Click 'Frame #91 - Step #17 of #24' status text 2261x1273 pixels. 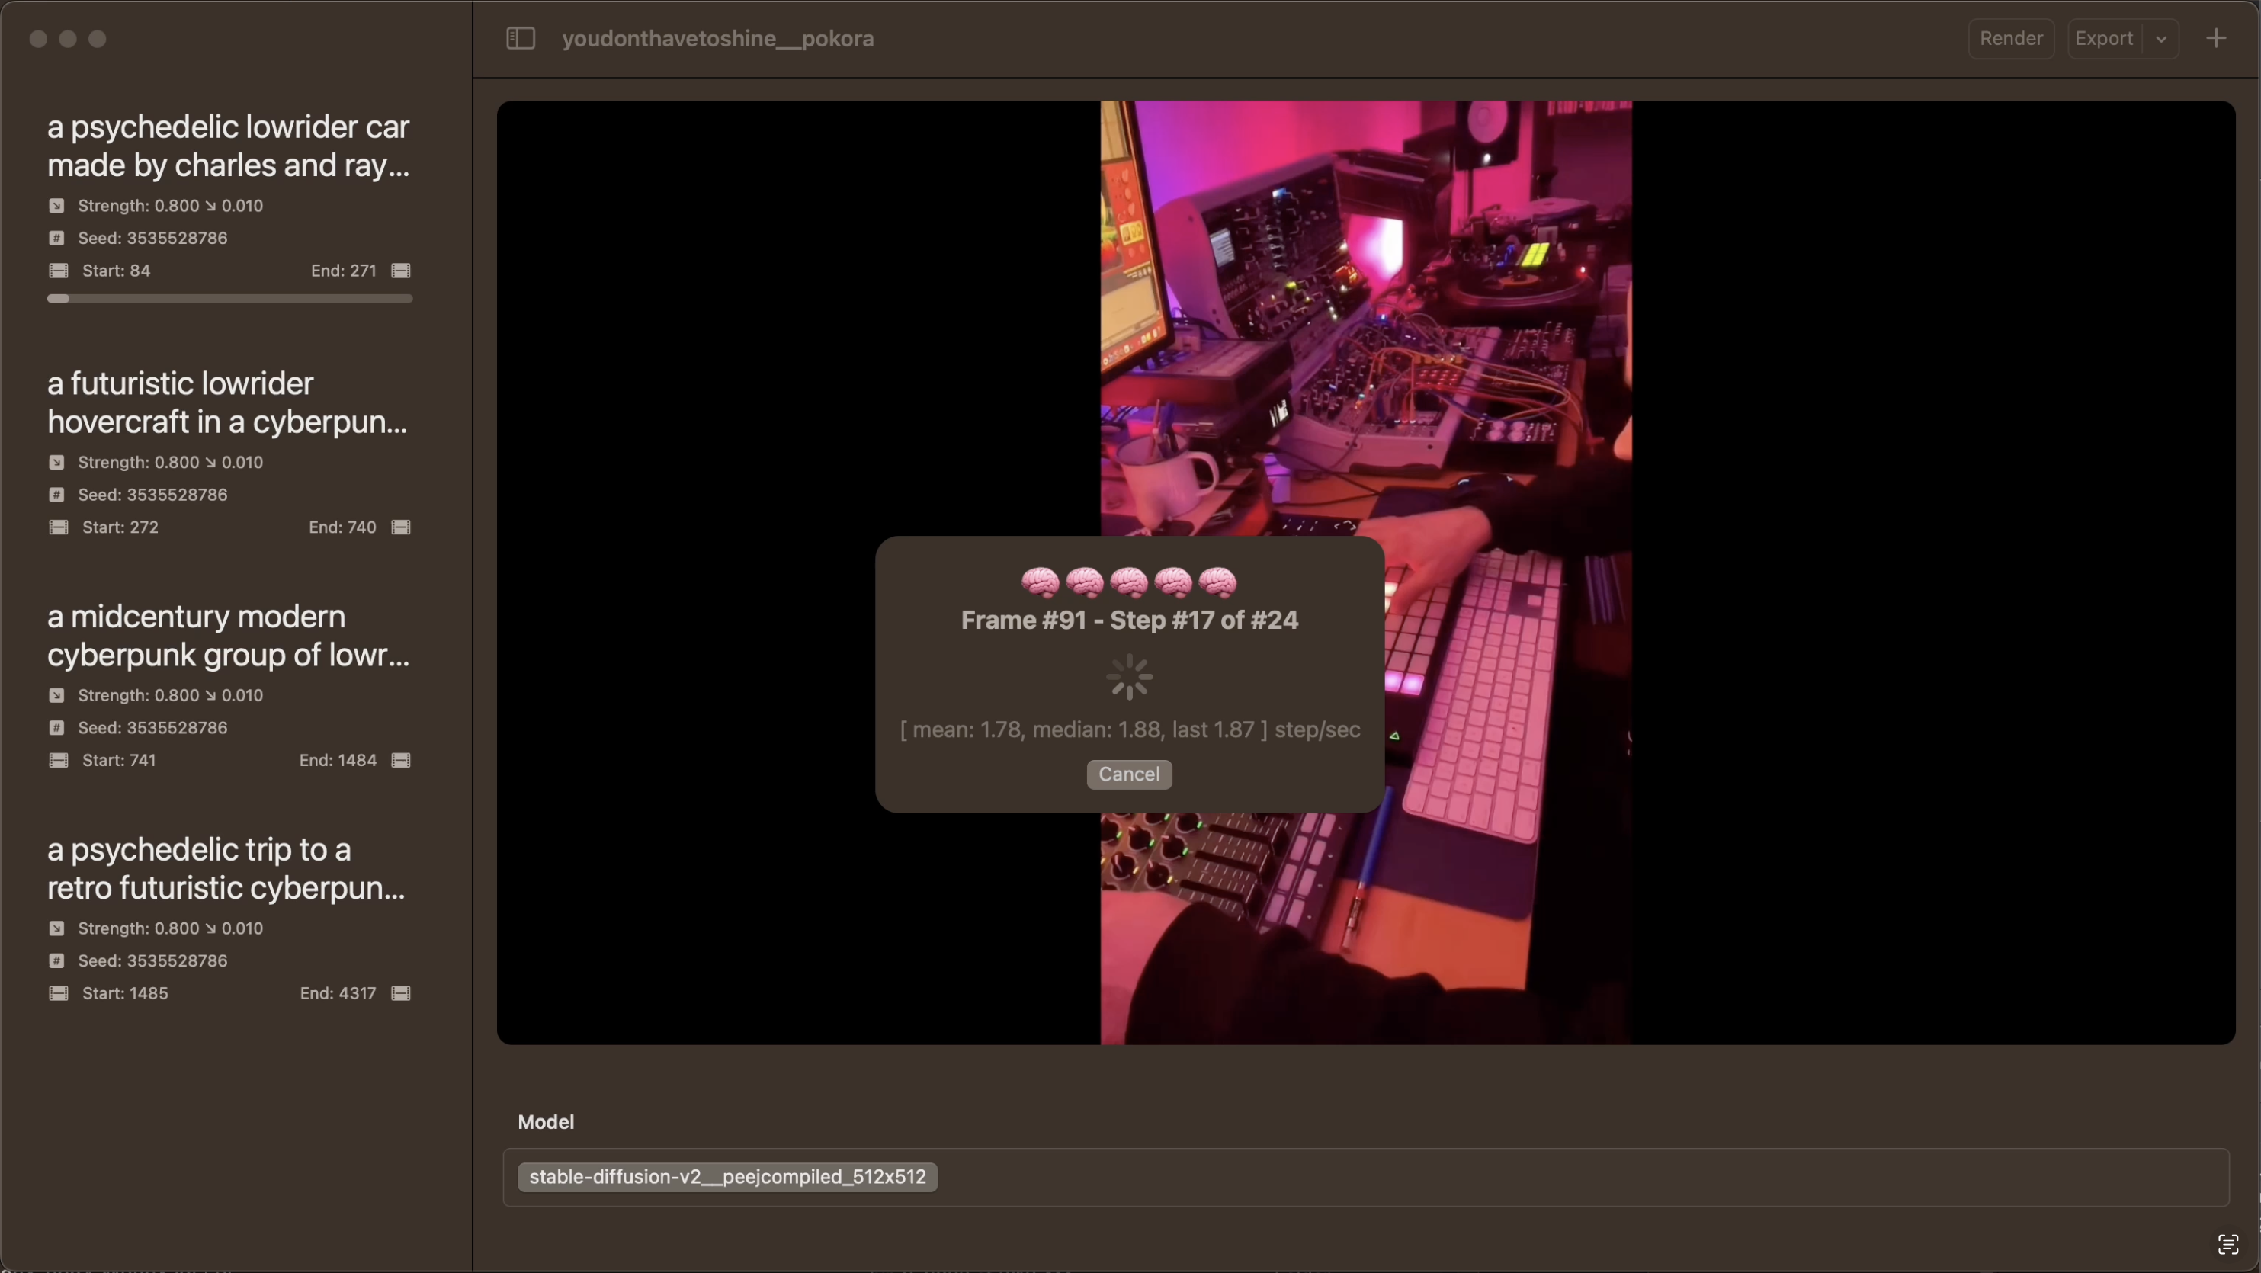(x=1129, y=620)
